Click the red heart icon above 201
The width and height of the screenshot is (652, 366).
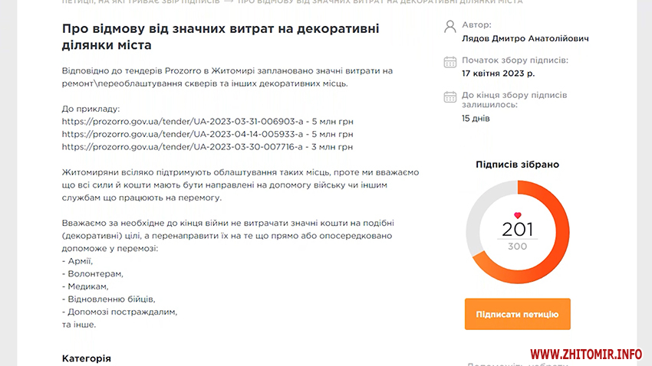(x=517, y=215)
